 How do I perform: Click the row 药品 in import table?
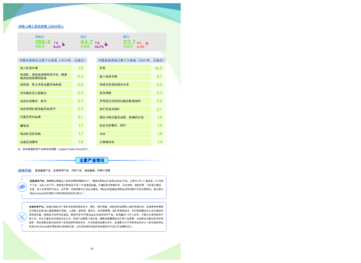[x=131, y=68]
